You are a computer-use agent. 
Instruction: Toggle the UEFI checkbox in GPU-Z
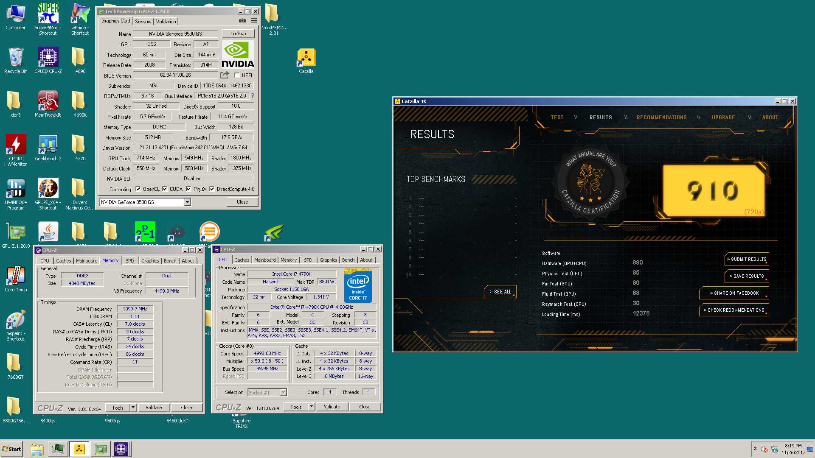pyautogui.click(x=237, y=75)
